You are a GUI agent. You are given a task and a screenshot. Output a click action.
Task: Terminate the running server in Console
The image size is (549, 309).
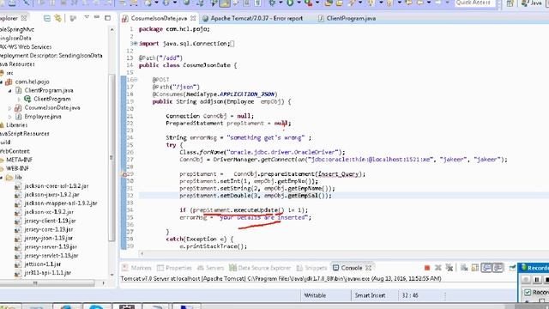427,268
